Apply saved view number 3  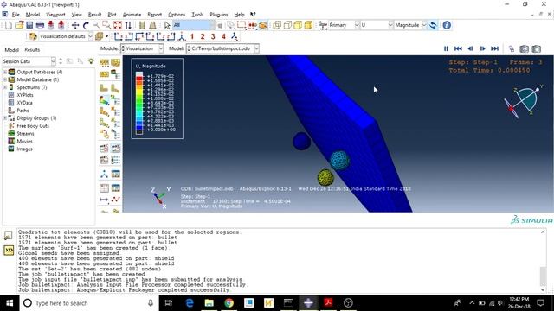[x=213, y=36]
